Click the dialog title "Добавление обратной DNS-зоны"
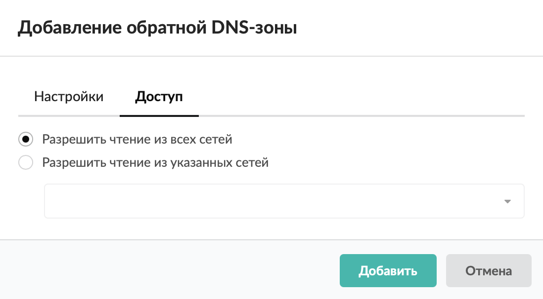 [x=157, y=28]
